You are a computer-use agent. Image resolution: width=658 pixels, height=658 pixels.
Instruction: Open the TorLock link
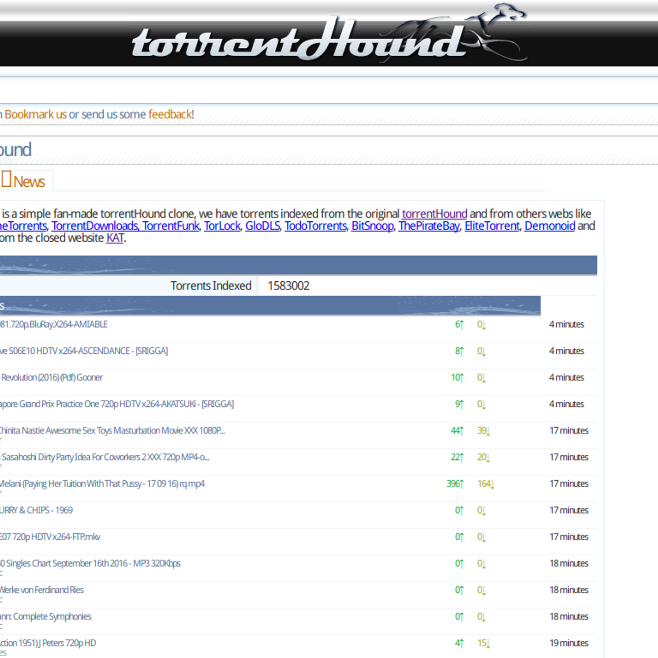222,226
